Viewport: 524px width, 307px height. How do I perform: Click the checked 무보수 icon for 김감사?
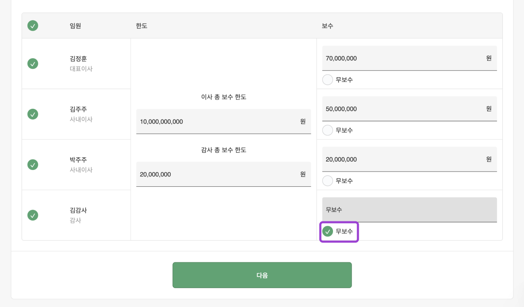327,232
